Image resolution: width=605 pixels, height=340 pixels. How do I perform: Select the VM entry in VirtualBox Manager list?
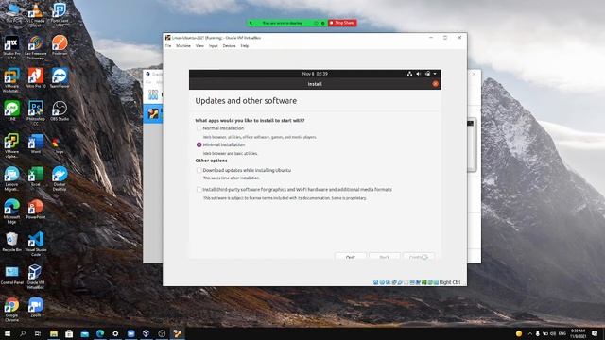tap(153, 114)
